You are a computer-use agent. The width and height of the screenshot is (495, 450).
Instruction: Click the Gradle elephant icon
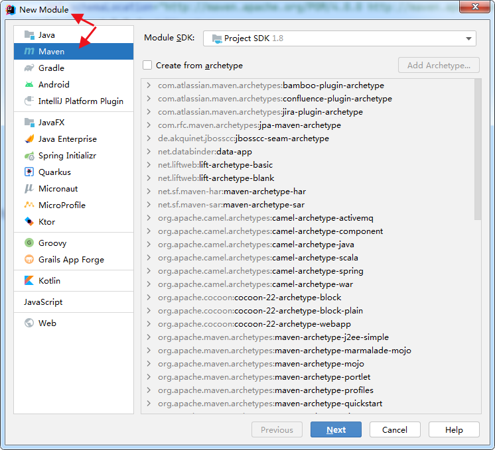point(29,68)
